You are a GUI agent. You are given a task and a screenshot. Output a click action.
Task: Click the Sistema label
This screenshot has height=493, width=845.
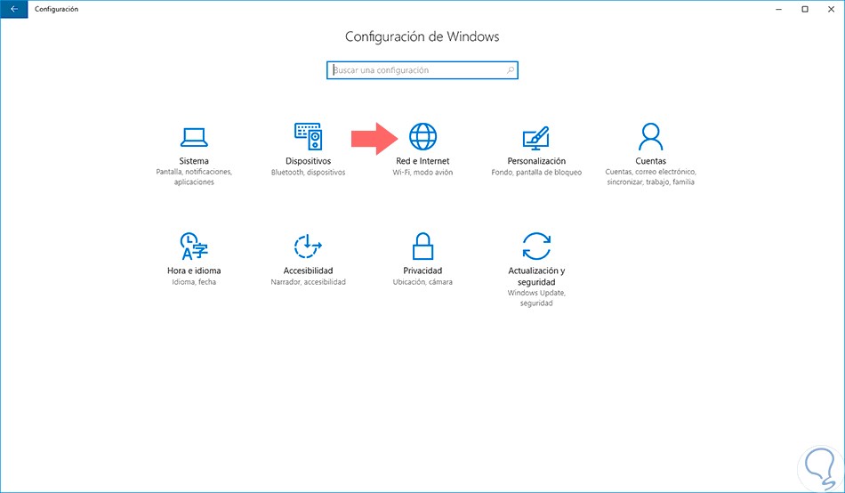click(x=194, y=161)
